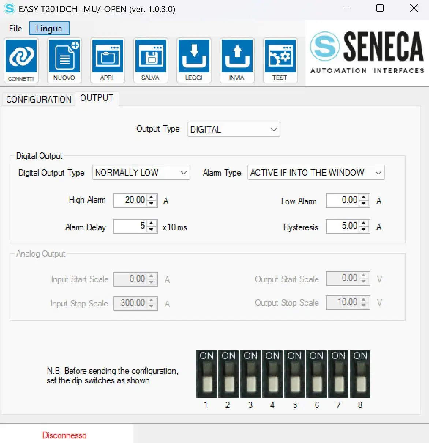Viewport: 429px width, 443px height.
Task: Decrease the High Alarm value
Action: click(x=152, y=204)
